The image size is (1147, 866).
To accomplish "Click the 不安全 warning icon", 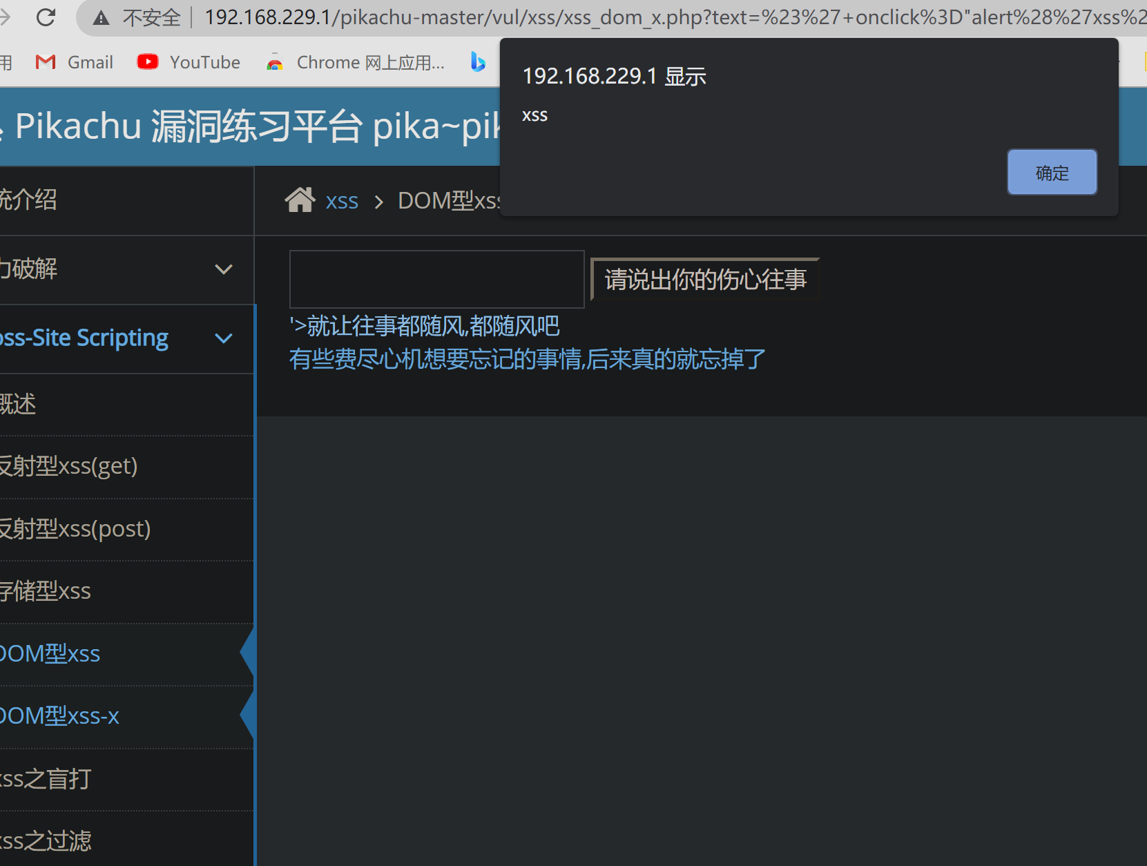I will (x=100, y=17).
